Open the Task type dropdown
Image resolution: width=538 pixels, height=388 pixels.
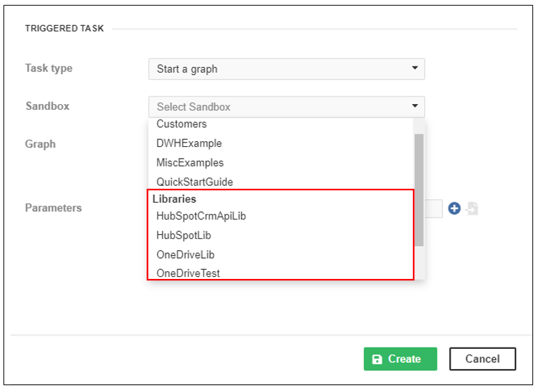pos(286,69)
